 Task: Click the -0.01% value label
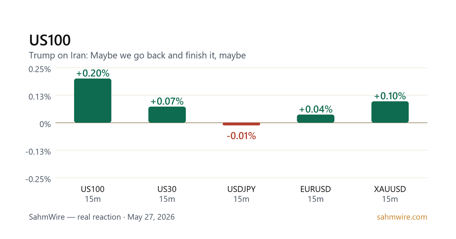[x=241, y=136]
